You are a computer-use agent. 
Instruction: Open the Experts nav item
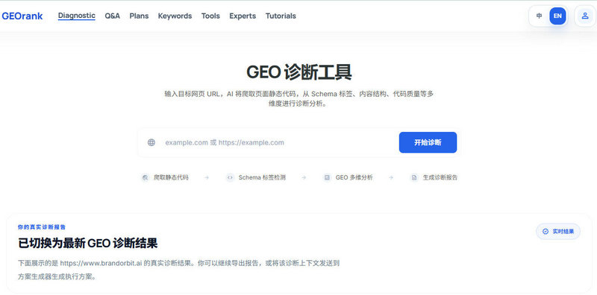point(243,16)
